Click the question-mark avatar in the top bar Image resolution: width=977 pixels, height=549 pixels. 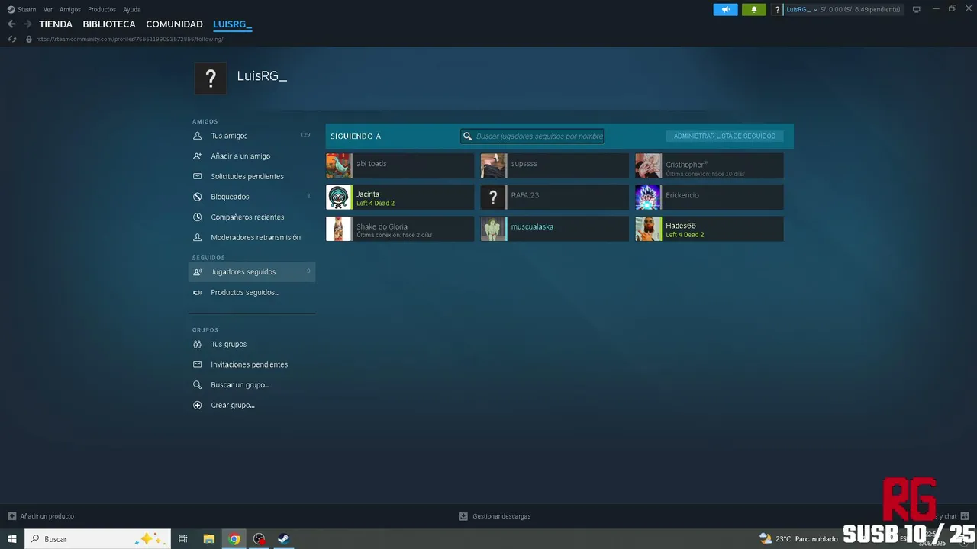777,9
